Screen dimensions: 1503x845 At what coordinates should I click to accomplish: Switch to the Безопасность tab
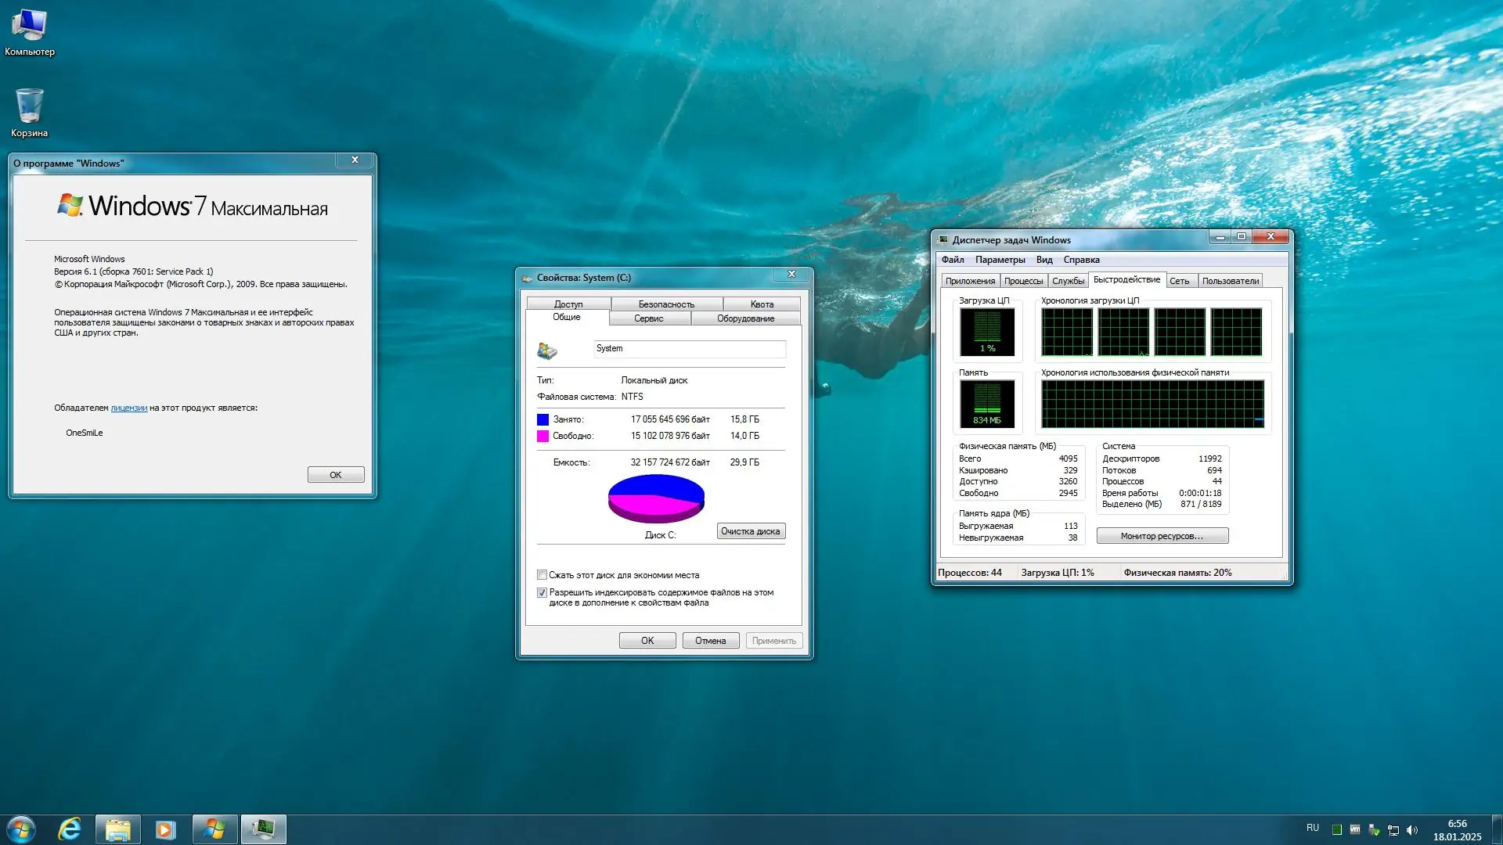click(666, 304)
